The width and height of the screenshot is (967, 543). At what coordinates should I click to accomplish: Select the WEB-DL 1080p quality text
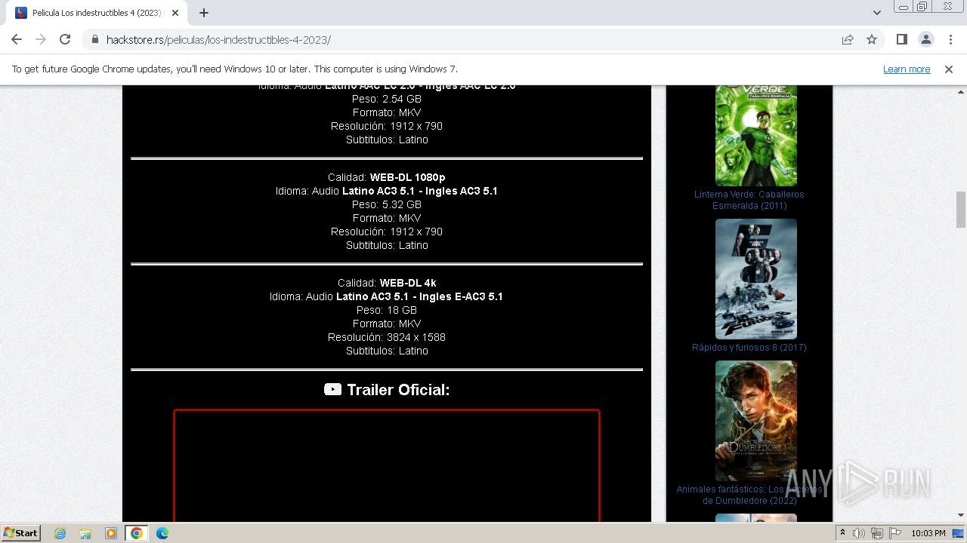[407, 177]
